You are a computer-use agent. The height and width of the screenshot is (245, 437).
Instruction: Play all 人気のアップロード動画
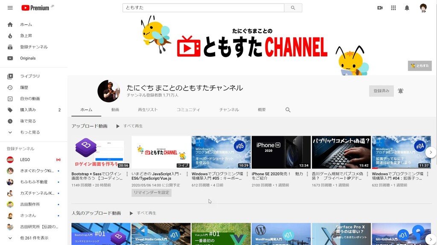coord(143,214)
